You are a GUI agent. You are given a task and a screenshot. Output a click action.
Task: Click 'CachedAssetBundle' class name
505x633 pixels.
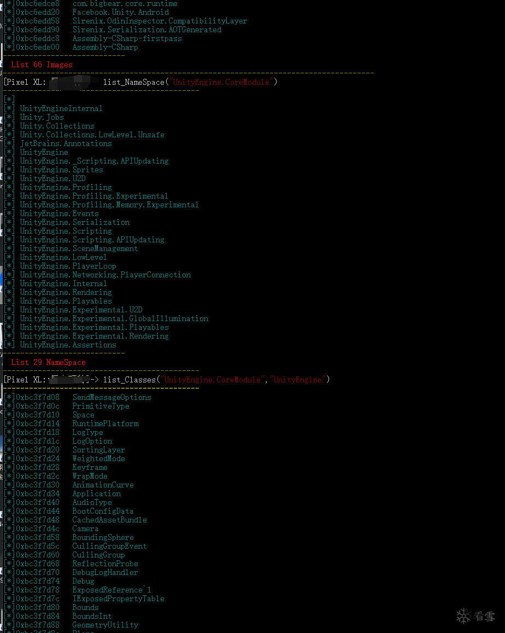110,520
